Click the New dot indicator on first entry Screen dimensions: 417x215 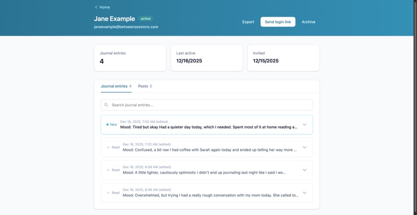[107, 124]
